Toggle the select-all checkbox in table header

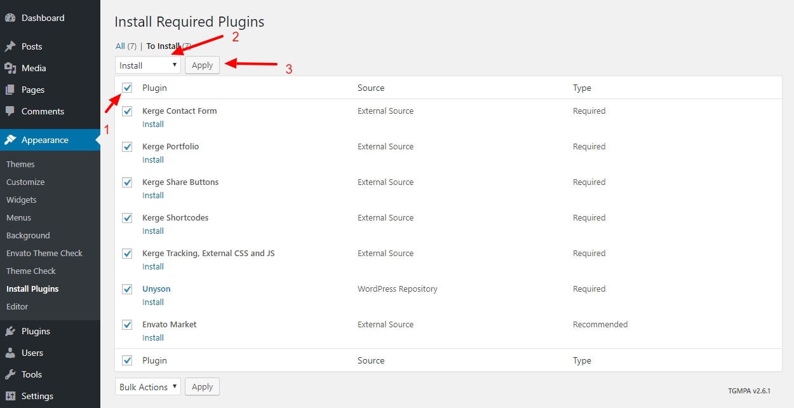[127, 88]
